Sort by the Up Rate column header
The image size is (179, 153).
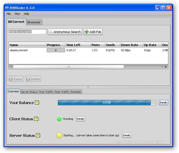click(152, 45)
